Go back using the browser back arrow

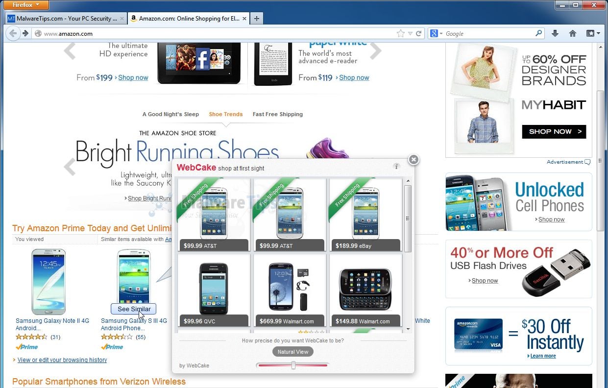point(13,34)
